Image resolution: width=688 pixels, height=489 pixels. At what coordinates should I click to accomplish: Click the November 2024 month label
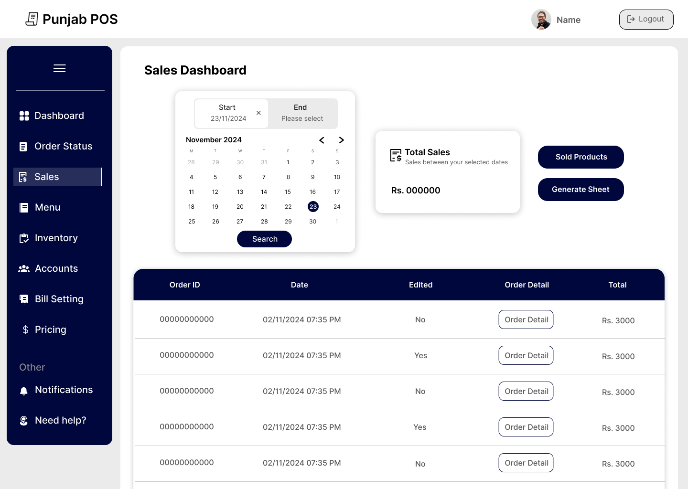click(214, 140)
